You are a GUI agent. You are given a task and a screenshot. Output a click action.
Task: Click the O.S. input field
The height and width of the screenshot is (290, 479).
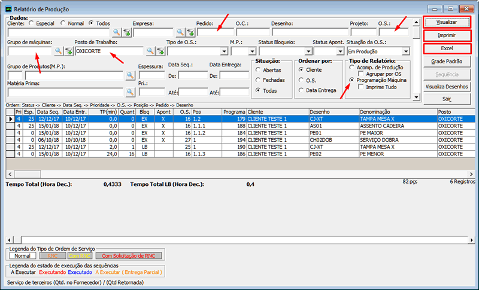pos(393,32)
